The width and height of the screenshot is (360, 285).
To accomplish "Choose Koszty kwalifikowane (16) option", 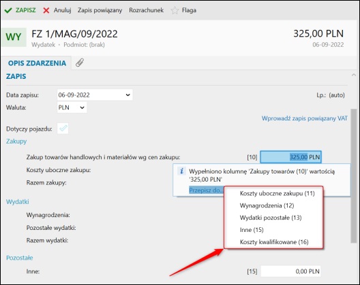I will (x=273, y=242).
